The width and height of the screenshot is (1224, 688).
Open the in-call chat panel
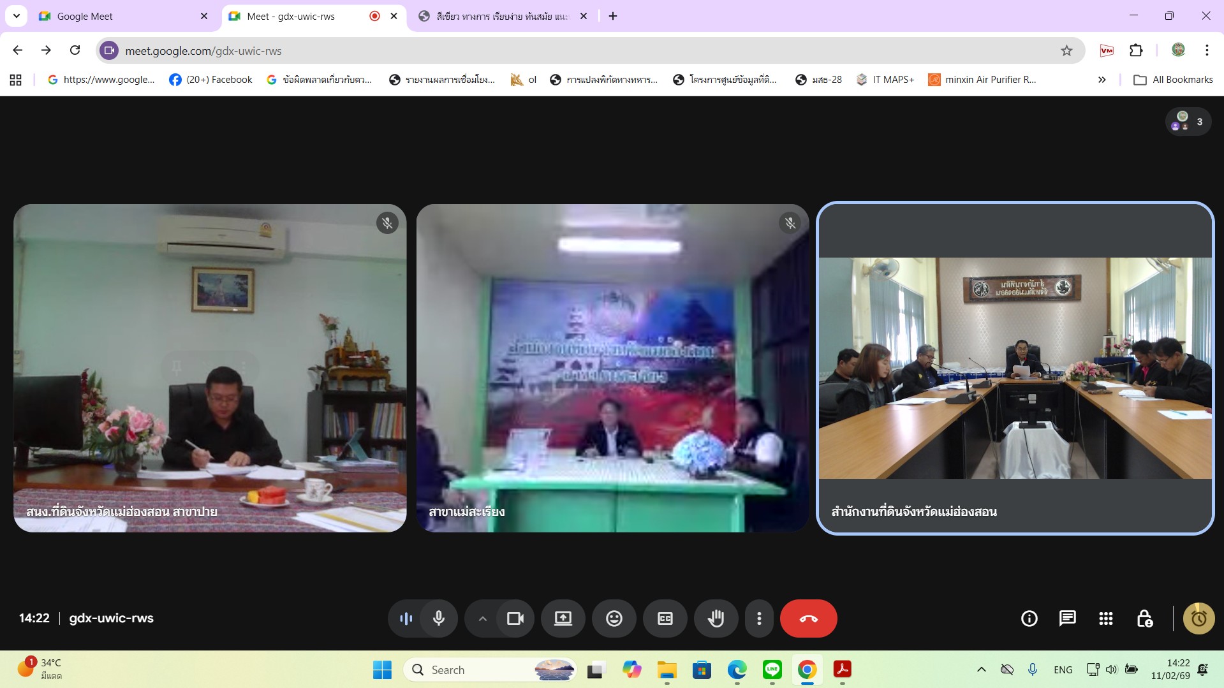[1067, 618]
